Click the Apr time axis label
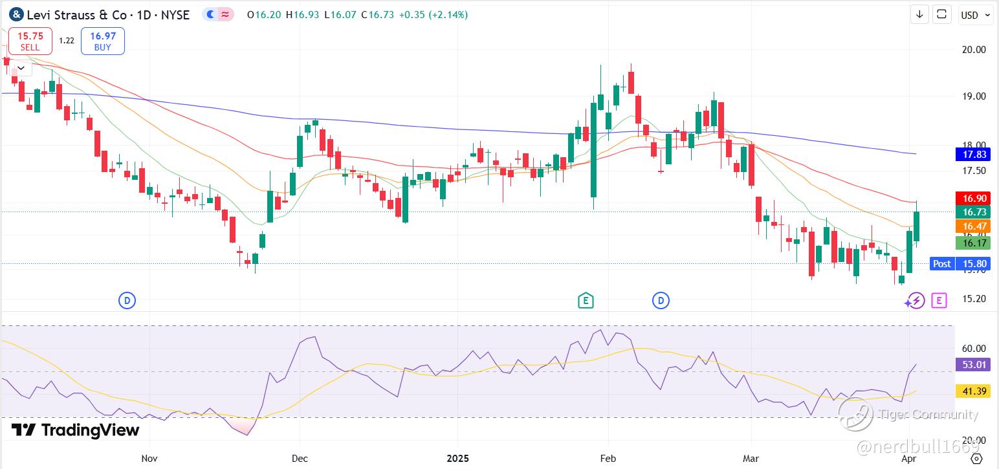Screen dimensions: 999x469 click(910, 459)
